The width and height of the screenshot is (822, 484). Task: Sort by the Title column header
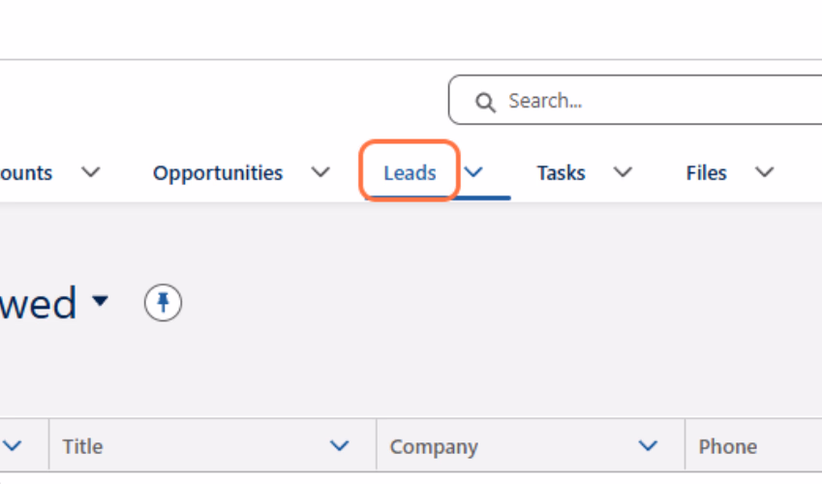click(x=83, y=446)
